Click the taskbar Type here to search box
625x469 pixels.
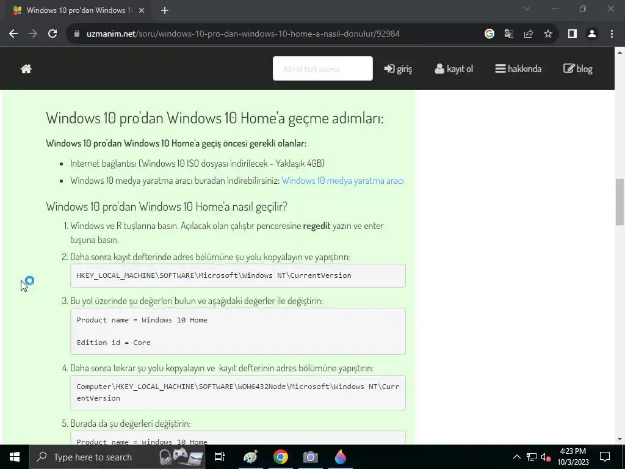(117, 457)
